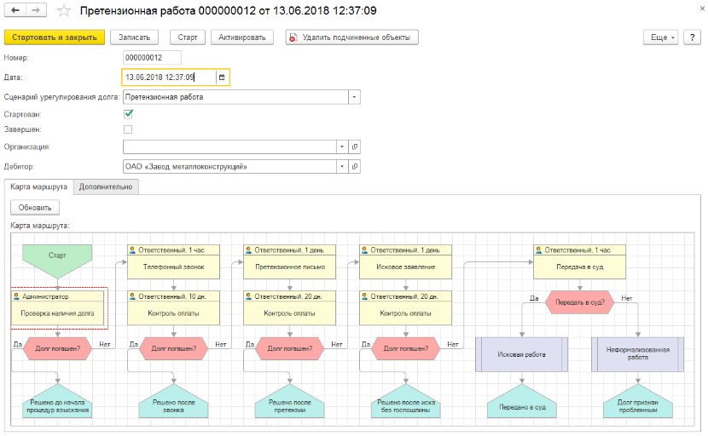Screen dimensions: 708x436
Task: Mark the document as favorite with star
Action: tap(63, 11)
